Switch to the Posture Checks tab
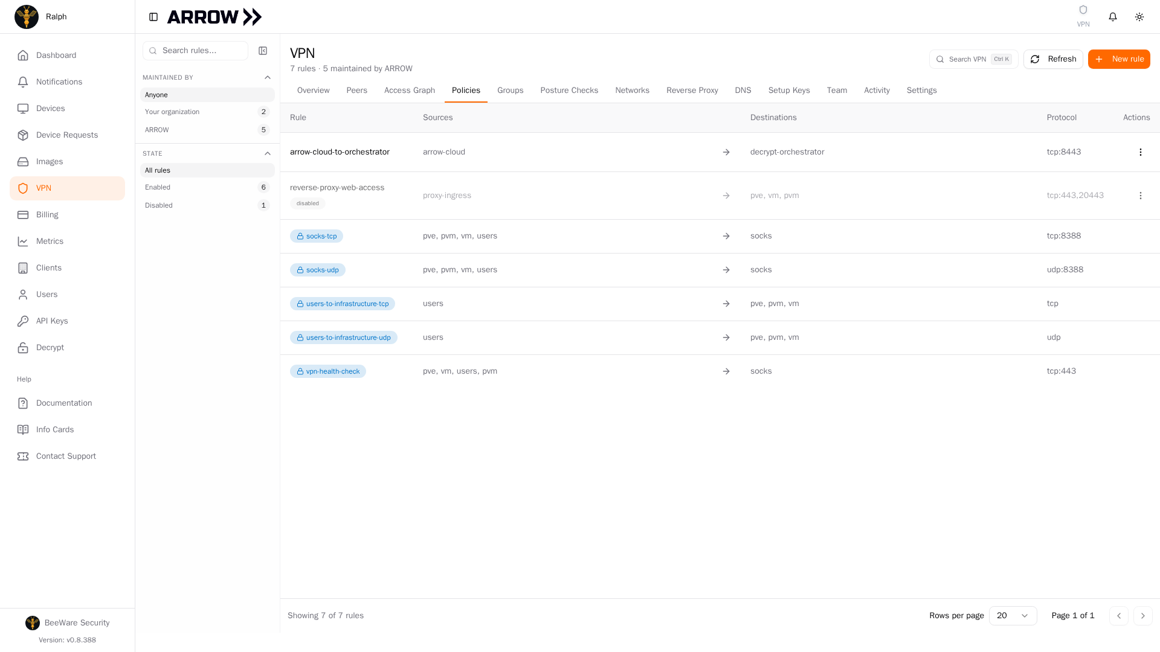This screenshot has height=652, width=1160. click(x=569, y=91)
